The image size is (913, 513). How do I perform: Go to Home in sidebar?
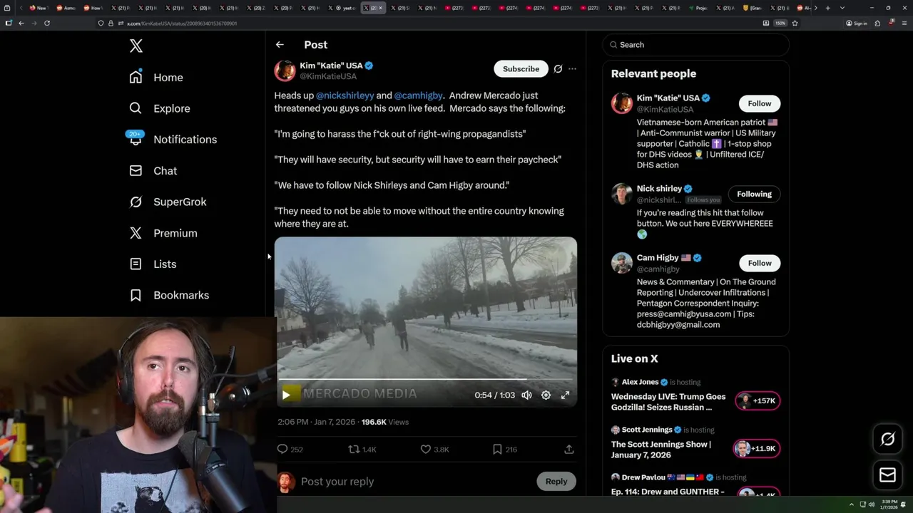tap(155, 77)
